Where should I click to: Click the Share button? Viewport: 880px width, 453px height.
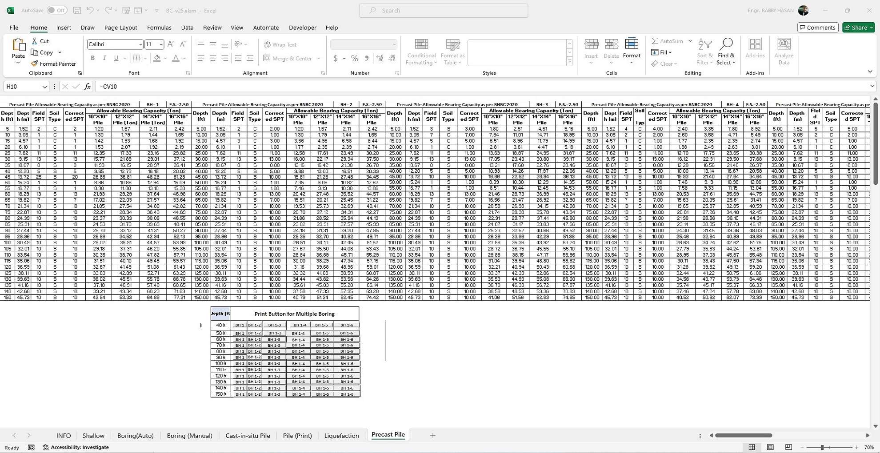[858, 28]
